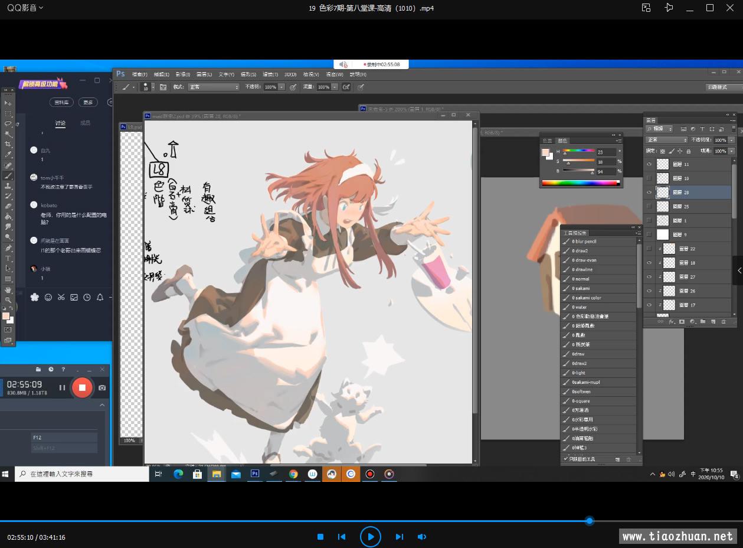Take a screenshot with the recorder camera icon

[x=102, y=388]
